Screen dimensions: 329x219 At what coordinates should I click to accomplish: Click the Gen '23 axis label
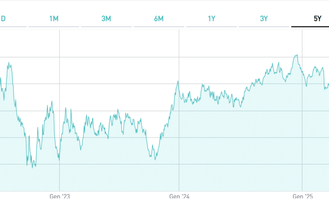pyautogui.click(x=59, y=197)
